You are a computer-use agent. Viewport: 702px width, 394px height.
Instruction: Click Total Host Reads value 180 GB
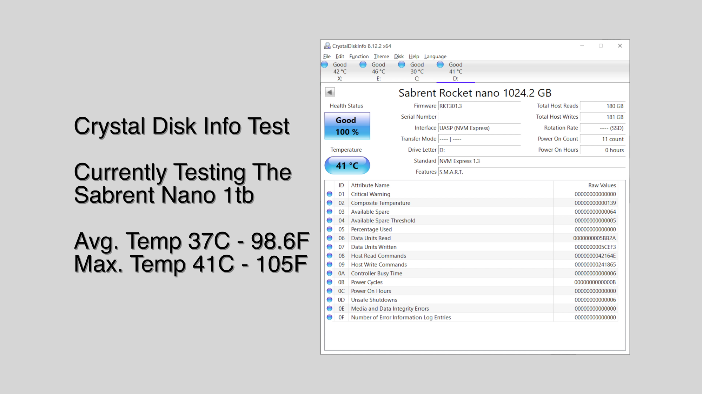(x=603, y=106)
